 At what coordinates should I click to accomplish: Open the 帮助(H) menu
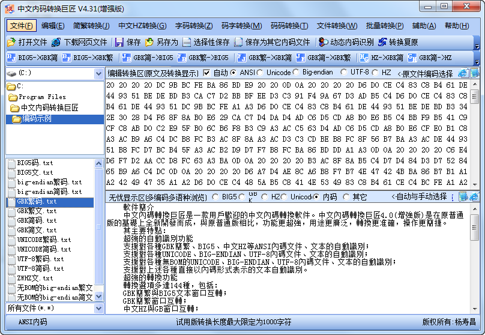457,26
